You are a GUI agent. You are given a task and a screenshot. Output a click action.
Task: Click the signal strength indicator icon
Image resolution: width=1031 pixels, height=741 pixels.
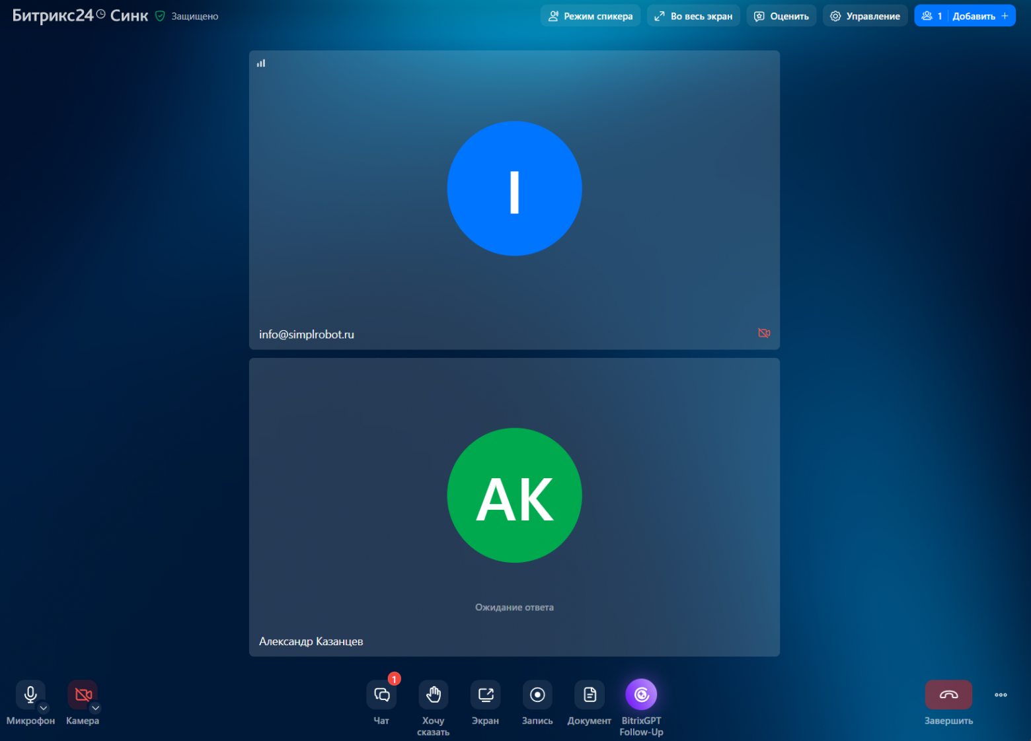tap(261, 63)
